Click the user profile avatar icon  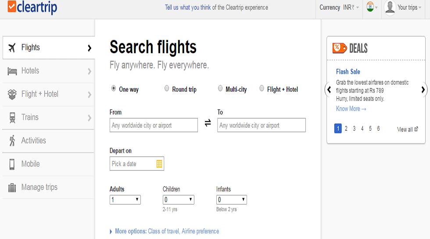pyautogui.click(x=390, y=7)
